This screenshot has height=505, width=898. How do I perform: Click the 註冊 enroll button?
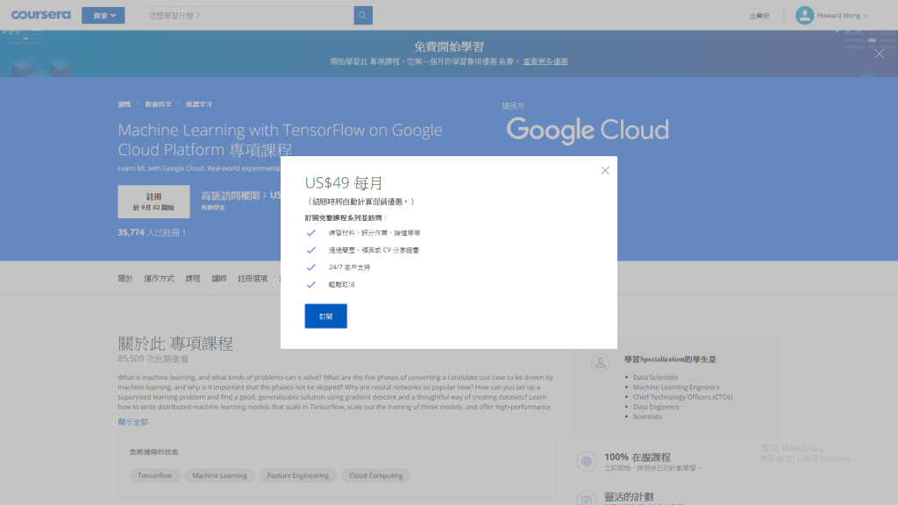click(153, 202)
